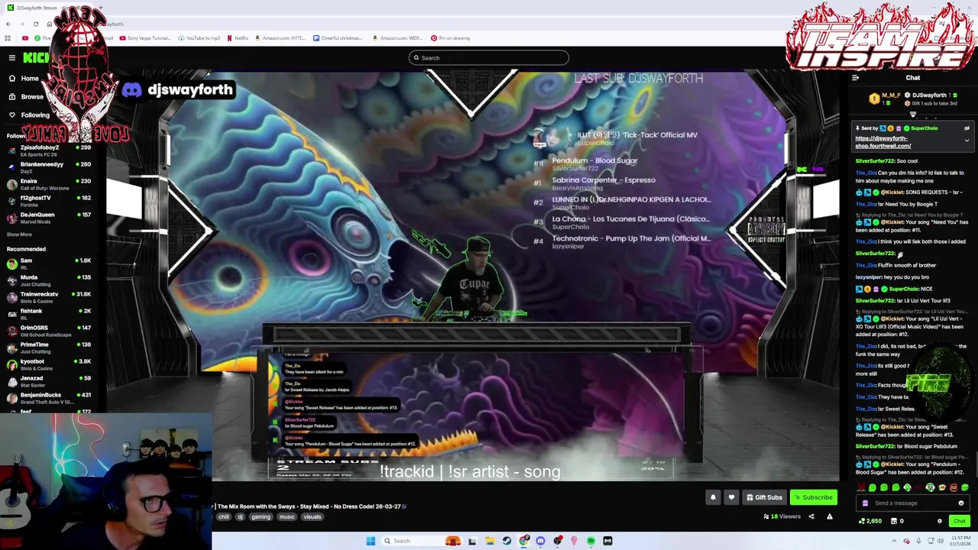The height and width of the screenshot is (550, 978).
Task: Open the Kick hamburger sidebar menu
Action: [12, 58]
